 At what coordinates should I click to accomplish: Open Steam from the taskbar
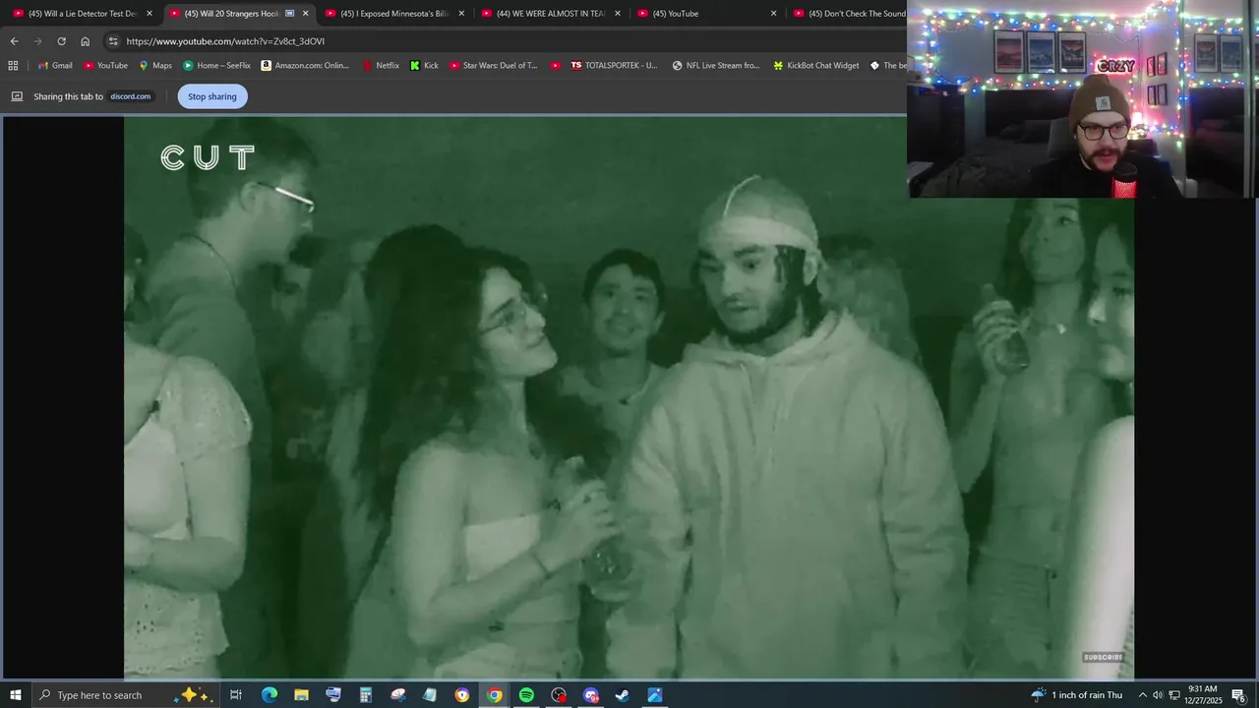623,695
